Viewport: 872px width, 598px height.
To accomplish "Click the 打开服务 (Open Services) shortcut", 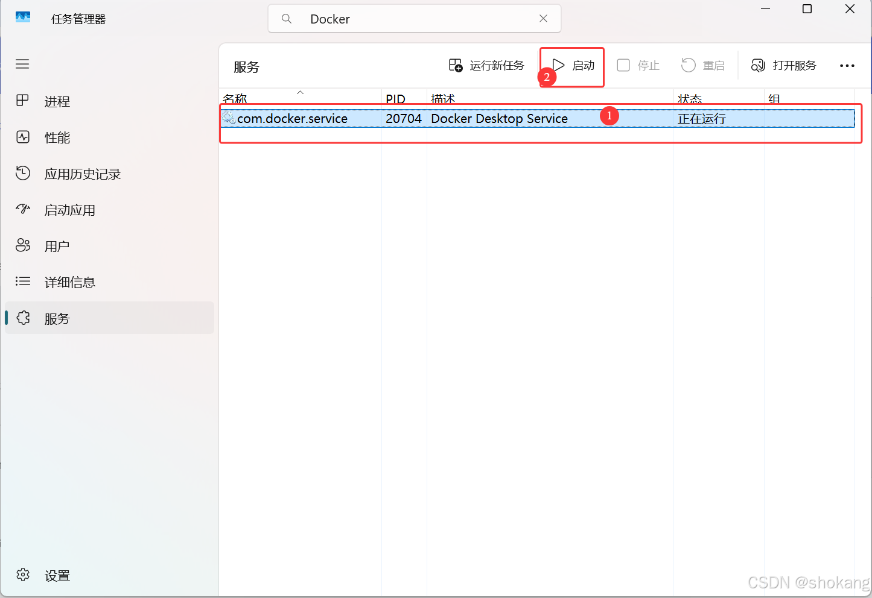I will click(783, 65).
